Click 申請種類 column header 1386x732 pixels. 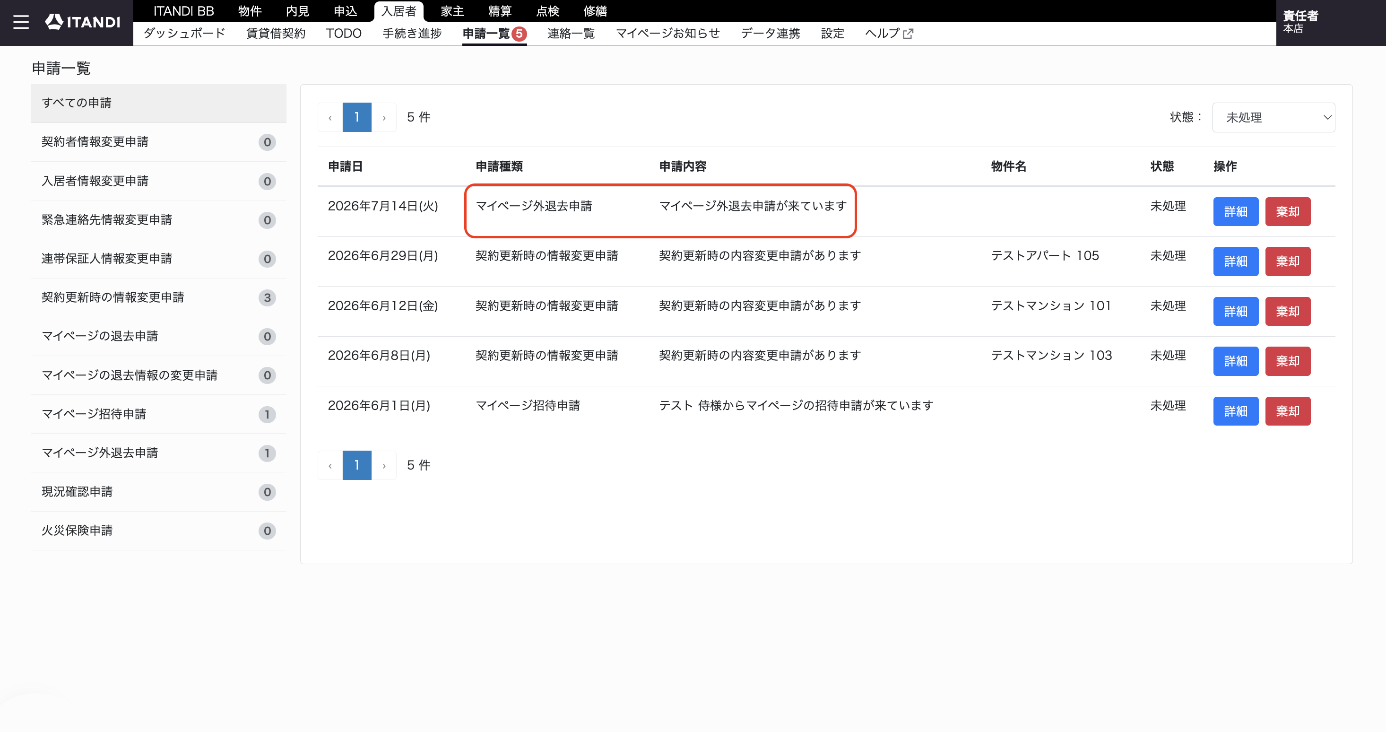click(x=499, y=166)
